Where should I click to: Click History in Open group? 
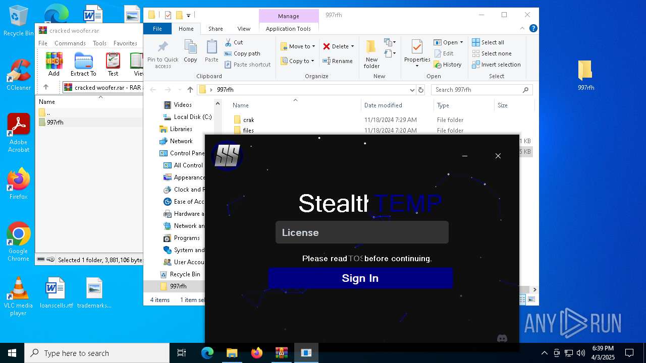(448, 65)
